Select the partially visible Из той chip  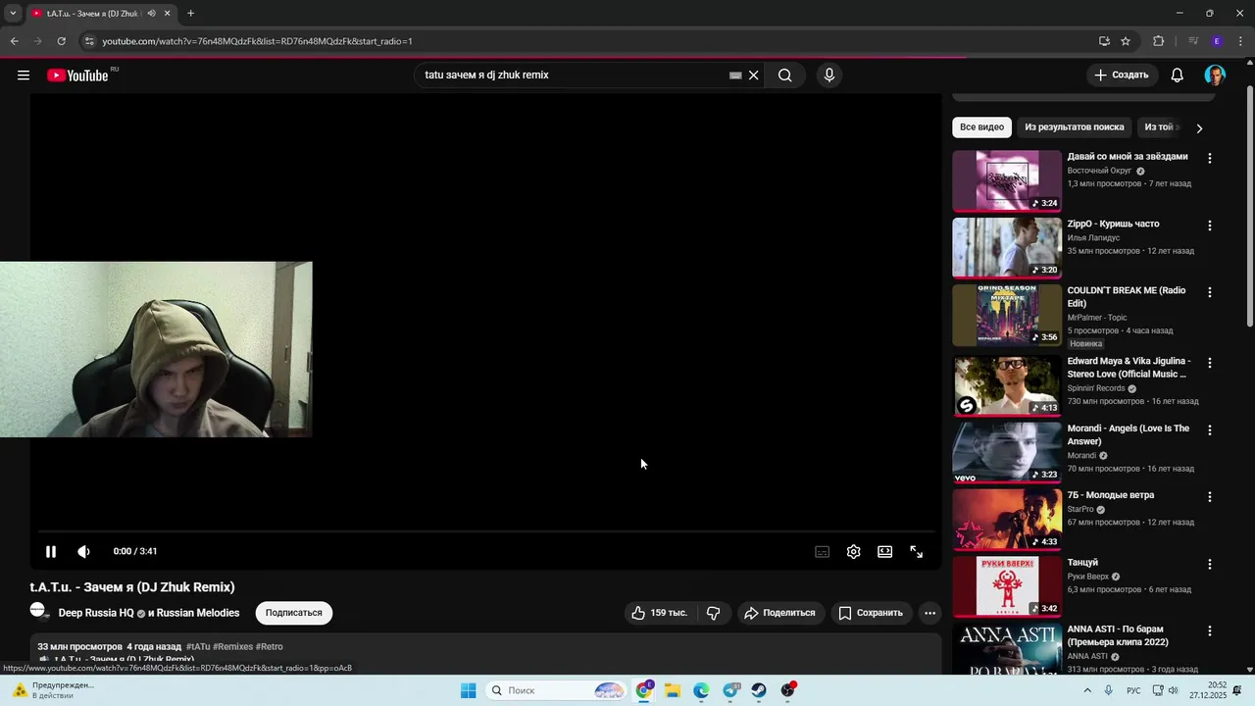tap(1161, 127)
